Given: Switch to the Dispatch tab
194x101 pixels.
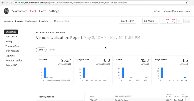Looking at the screenshot, I should (x=43, y=21).
